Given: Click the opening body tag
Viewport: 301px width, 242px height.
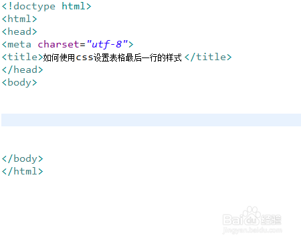Looking at the screenshot, I should [x=19, y=83].
